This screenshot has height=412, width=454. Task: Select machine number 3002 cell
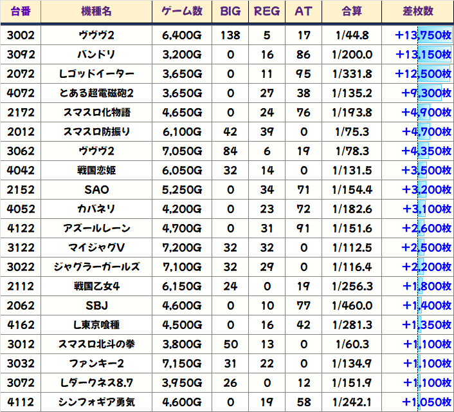click(x=21, y=35)
